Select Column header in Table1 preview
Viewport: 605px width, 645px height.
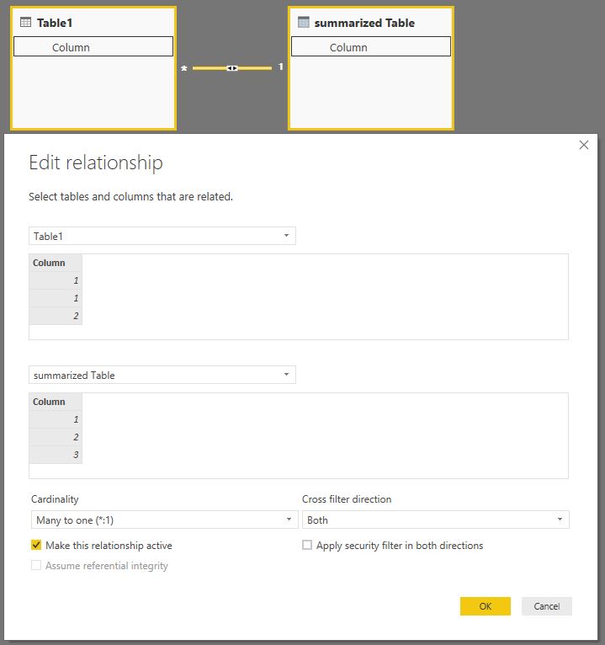coord(56,263)
